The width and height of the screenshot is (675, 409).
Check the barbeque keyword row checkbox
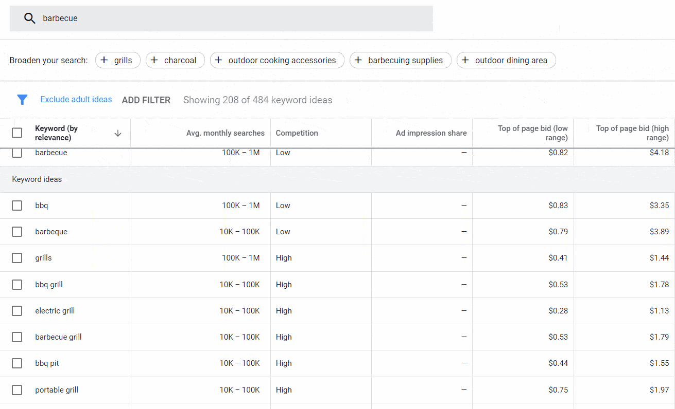[x=16, y=231]
